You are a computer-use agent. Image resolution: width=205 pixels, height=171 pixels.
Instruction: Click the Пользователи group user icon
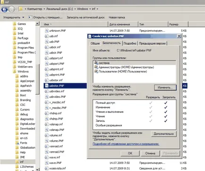[x=96, y=71]
